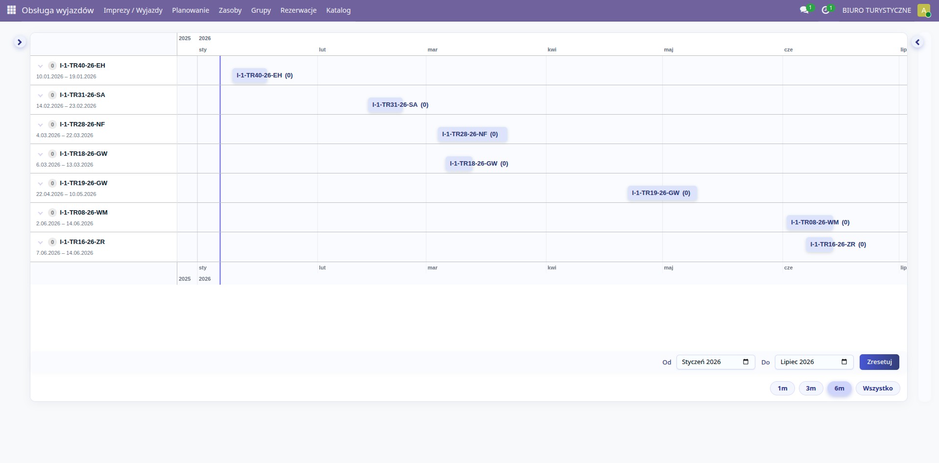Open calendar picker in the Do field
Image resolution: width=939 pixels, height=463 pixels.
pos(844,362)
